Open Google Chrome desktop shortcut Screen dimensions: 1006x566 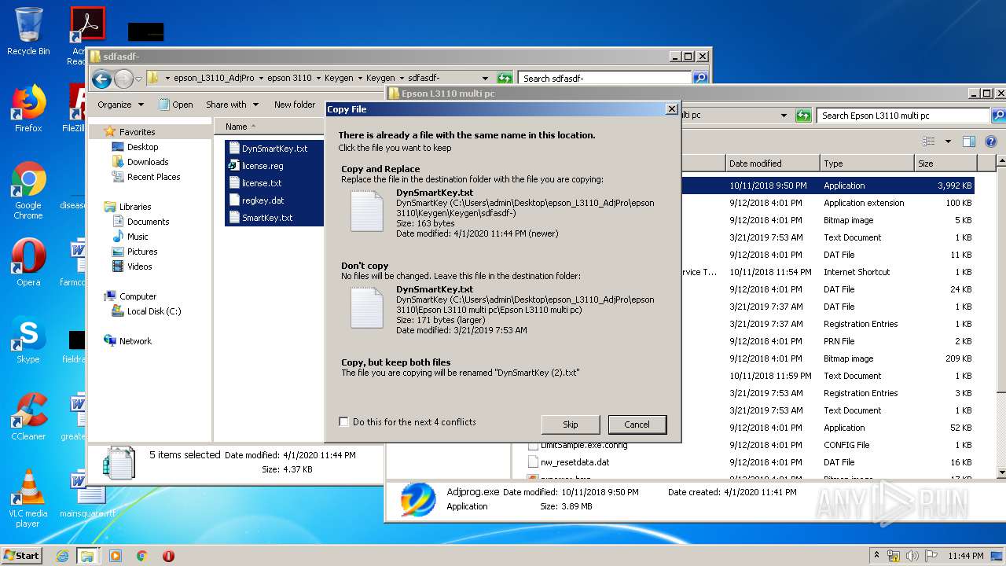tap(28, 191)
